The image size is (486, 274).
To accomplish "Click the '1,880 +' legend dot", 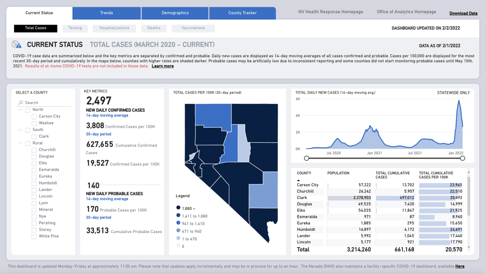I will (178, 208).
